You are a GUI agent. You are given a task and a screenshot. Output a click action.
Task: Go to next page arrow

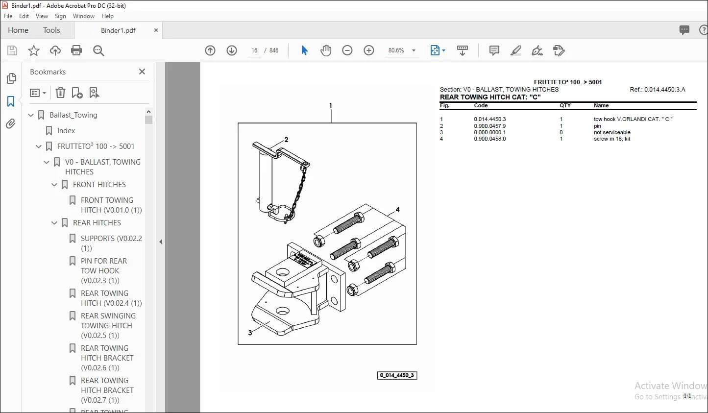tap(232, 50)
